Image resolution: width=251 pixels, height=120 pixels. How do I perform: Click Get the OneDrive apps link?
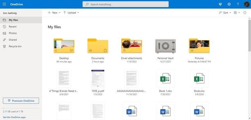pyautogui.click(x=14, y=117)
